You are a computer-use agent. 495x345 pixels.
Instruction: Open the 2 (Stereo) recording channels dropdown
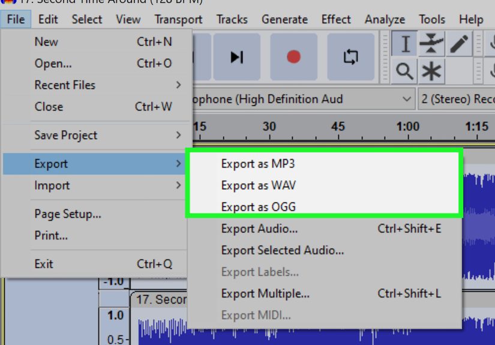[457, 99]
